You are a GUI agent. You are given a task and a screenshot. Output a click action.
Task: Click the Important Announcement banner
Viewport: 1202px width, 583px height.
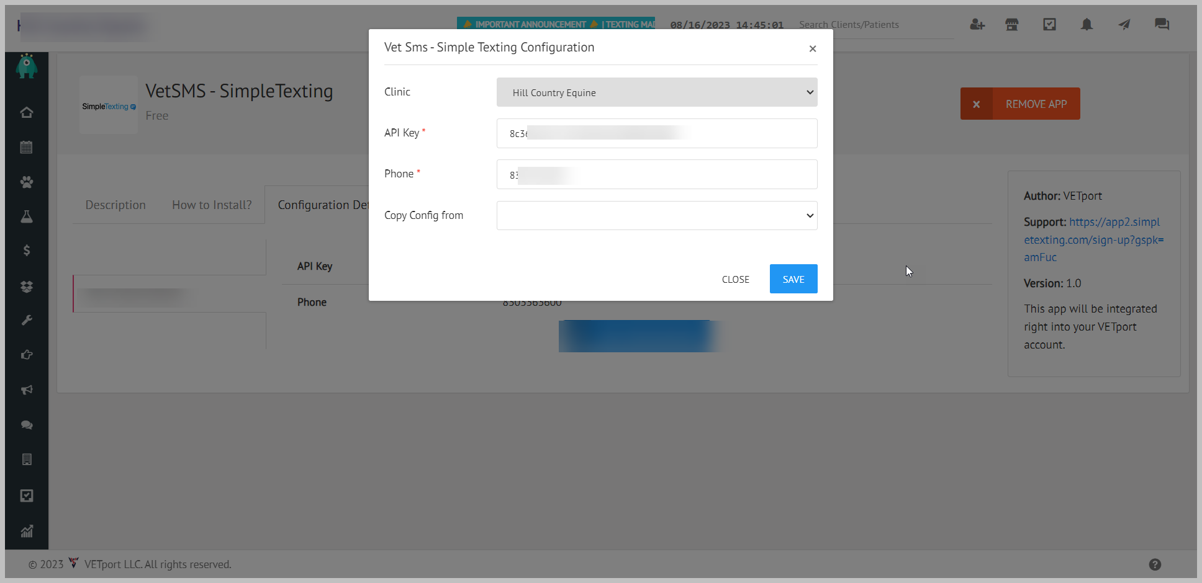pyautogui.click(x=556, y=24)
